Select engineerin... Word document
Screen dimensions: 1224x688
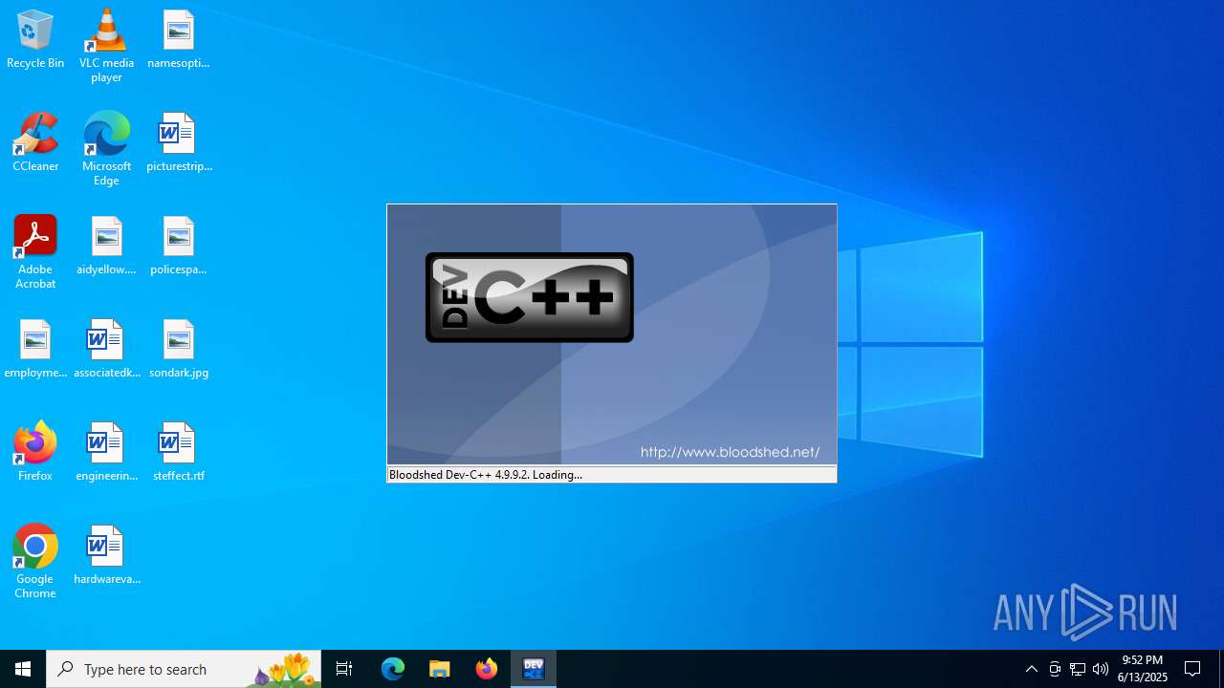(106, 452)
